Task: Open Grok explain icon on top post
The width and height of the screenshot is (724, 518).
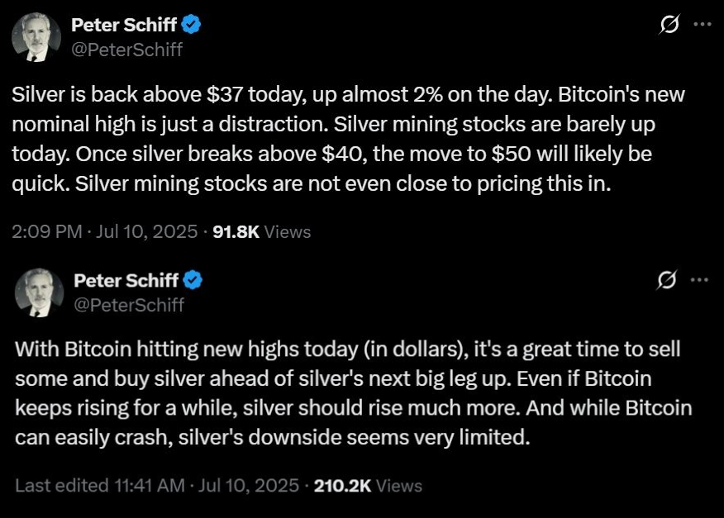Action: (667, 26)
